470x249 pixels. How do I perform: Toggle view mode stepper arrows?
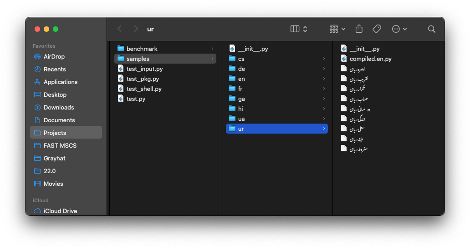[x=305, y=29]
